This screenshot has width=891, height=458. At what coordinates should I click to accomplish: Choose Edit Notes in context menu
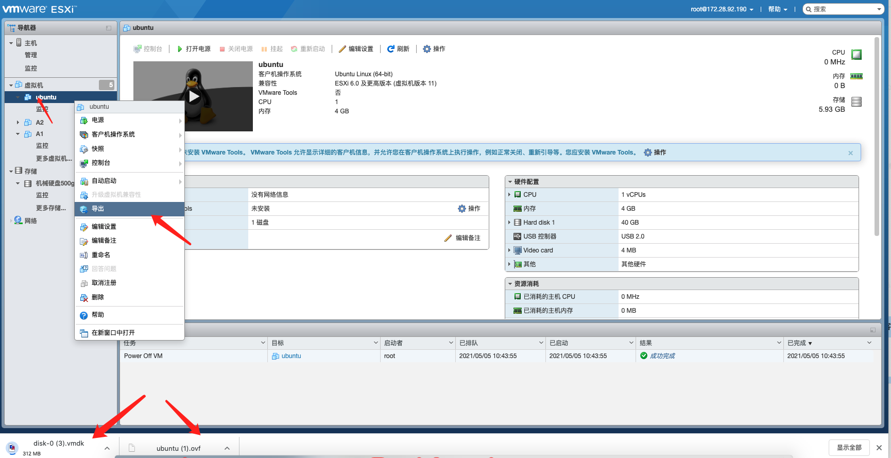coord(130,241)
